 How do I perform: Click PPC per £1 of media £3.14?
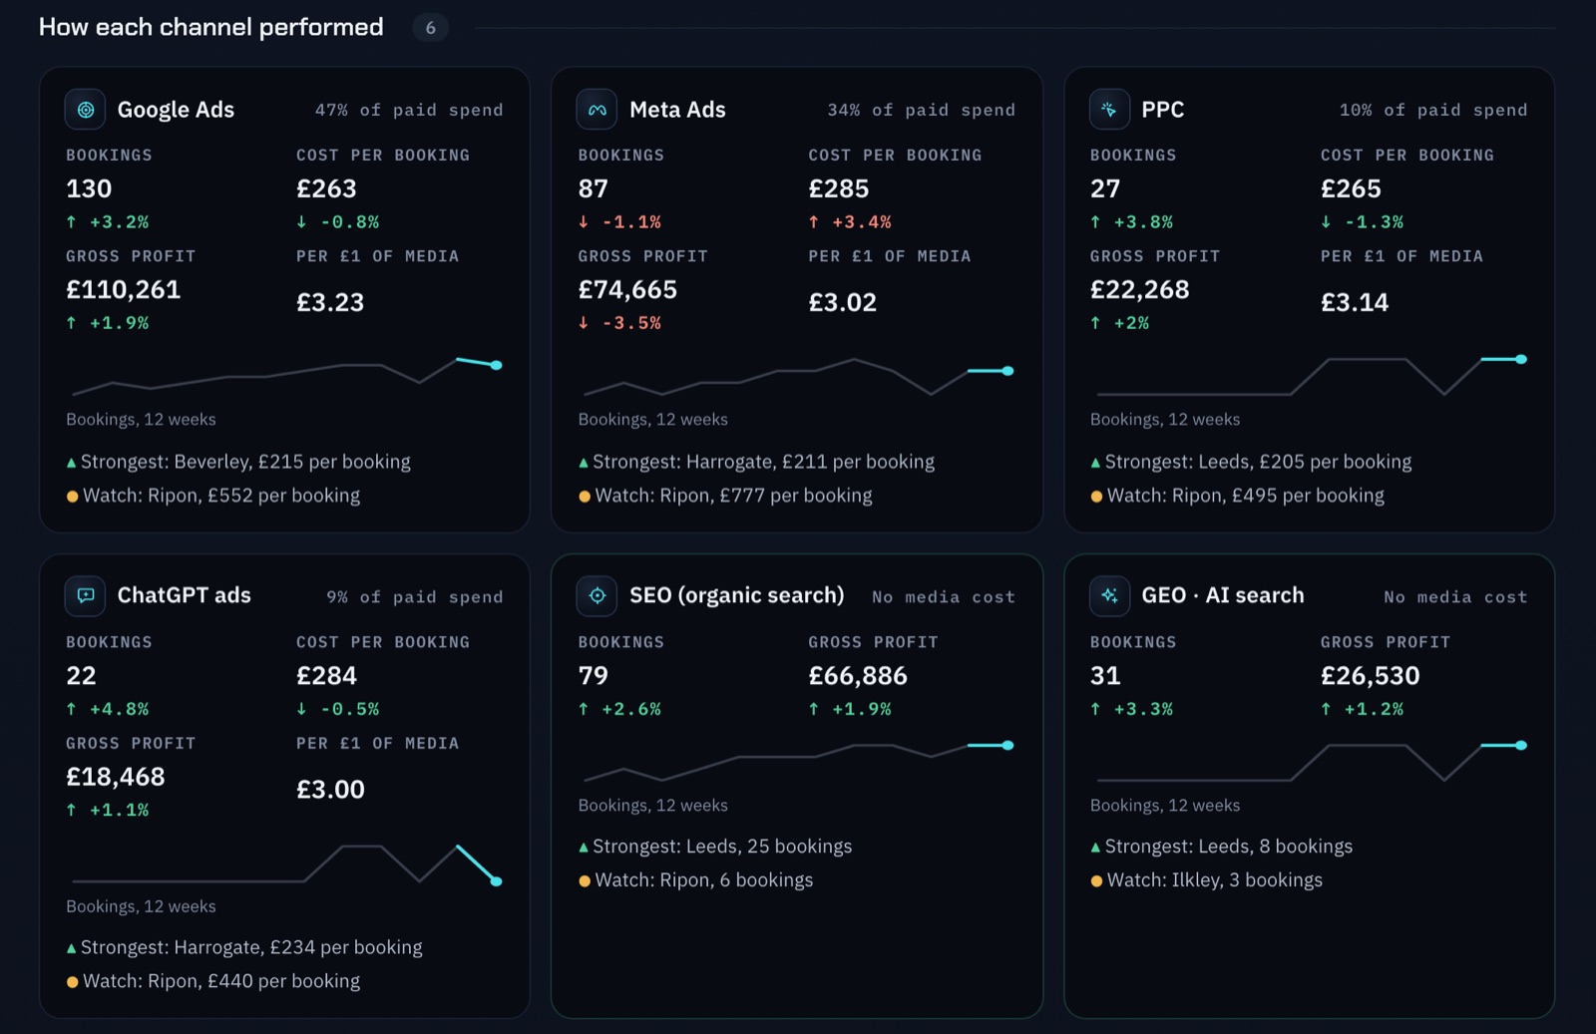(x=1355, y=302)
